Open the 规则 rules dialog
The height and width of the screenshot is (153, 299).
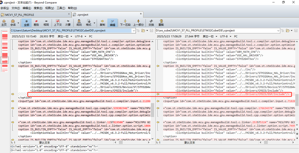pos(79,23)
